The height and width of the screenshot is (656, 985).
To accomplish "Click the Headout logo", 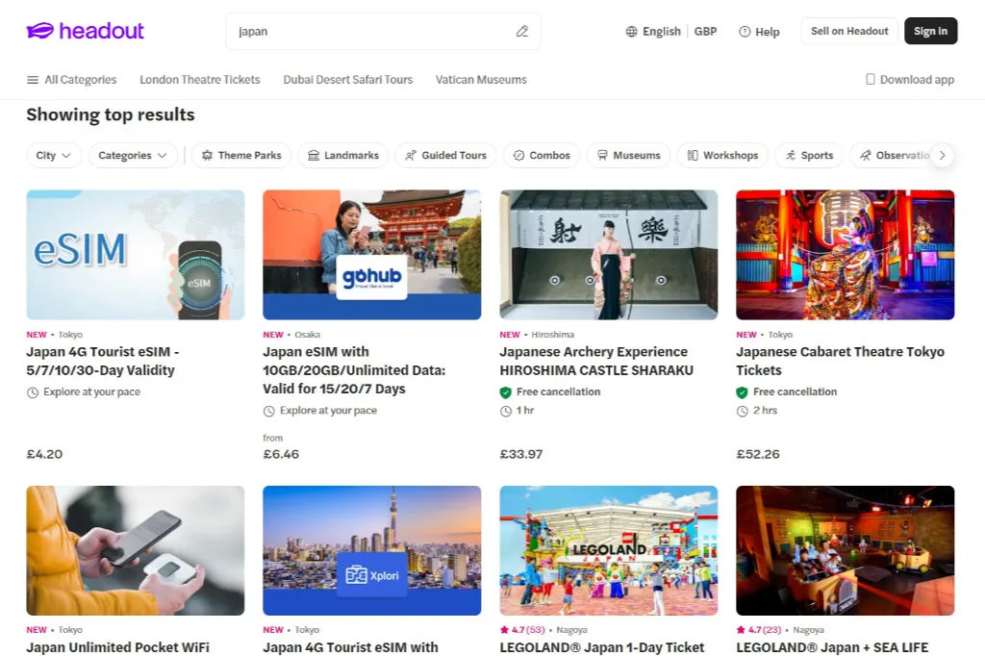I will click(x=85, y=31).
